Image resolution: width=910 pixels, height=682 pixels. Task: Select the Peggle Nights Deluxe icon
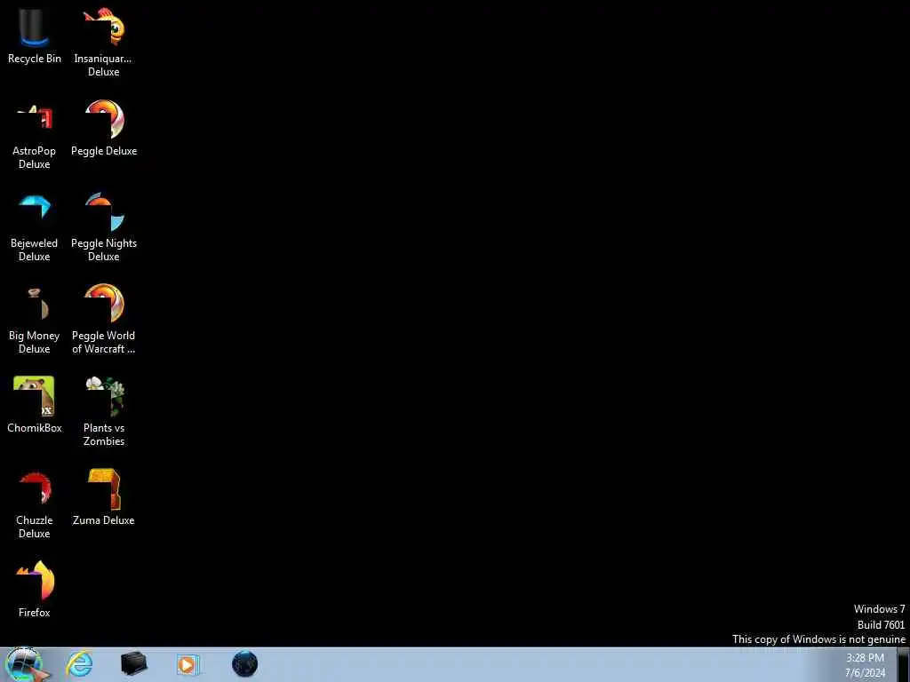(104, 211)
